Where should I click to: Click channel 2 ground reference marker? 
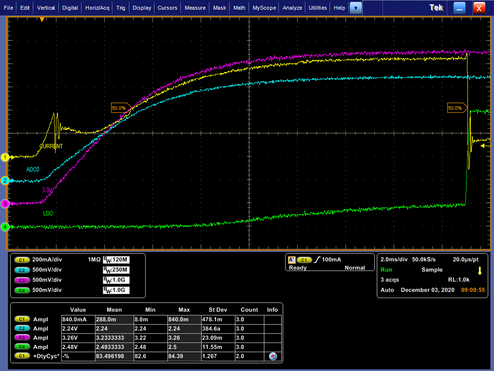click(x=5, y=181)
